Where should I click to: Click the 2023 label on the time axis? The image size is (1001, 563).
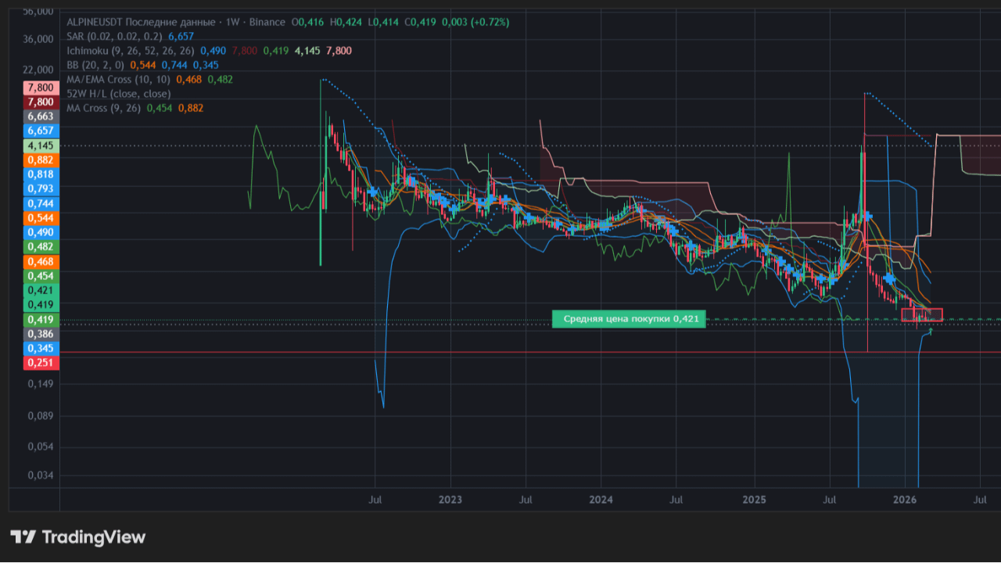tap(450, 500)
